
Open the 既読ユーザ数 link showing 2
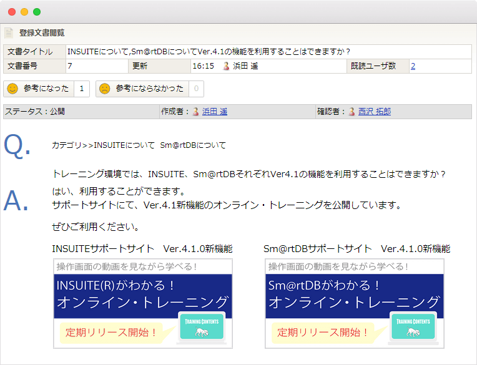tap(413, 66)
